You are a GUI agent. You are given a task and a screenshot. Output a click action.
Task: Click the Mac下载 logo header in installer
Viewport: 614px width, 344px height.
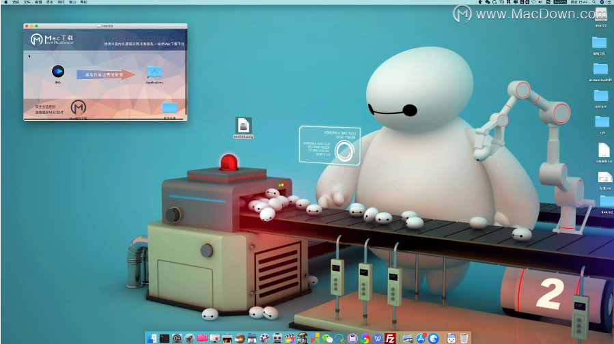[x=52, y=39]
